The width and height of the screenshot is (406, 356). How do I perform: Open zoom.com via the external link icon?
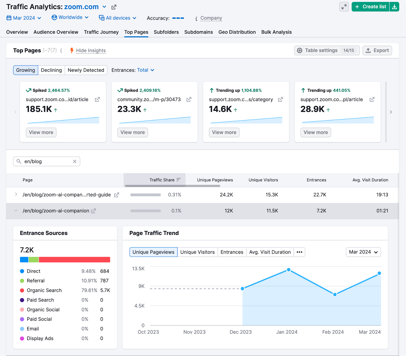click(113, 7)
